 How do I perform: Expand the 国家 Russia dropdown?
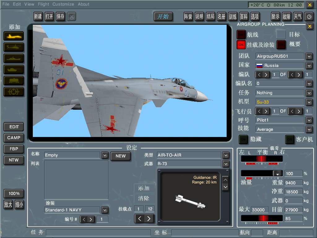[x=309, y=66]
